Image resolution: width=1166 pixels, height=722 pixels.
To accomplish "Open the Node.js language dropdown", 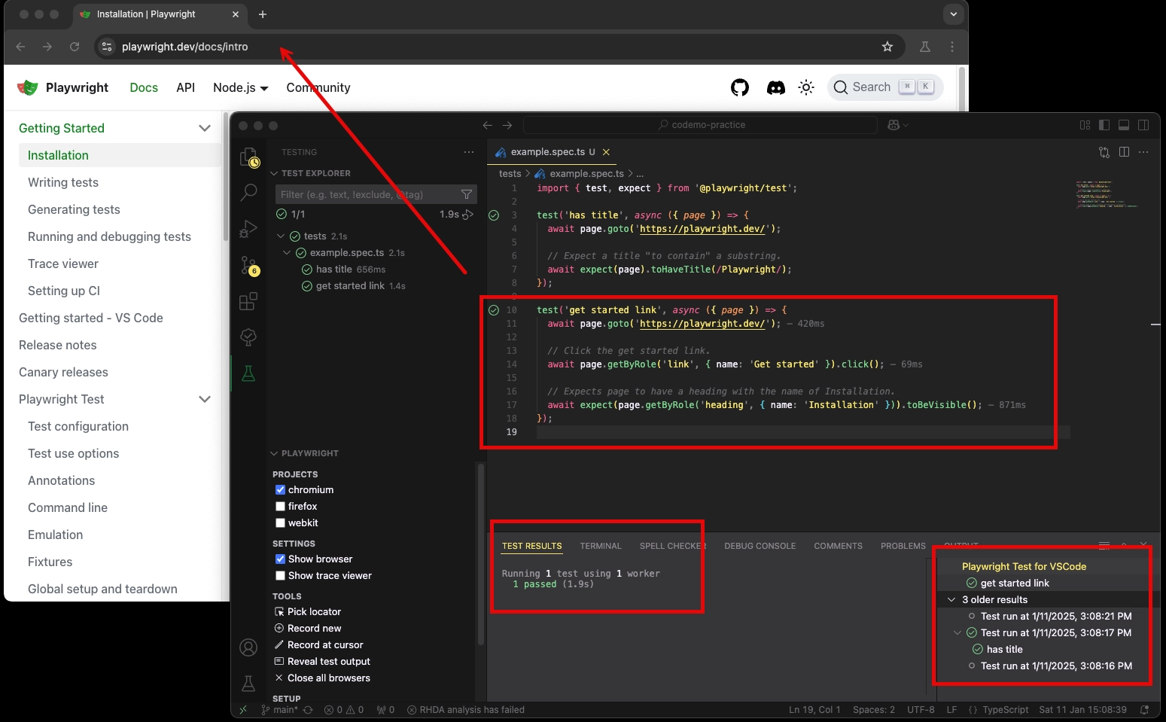I will pyautogui.click(x=240, y=87).
